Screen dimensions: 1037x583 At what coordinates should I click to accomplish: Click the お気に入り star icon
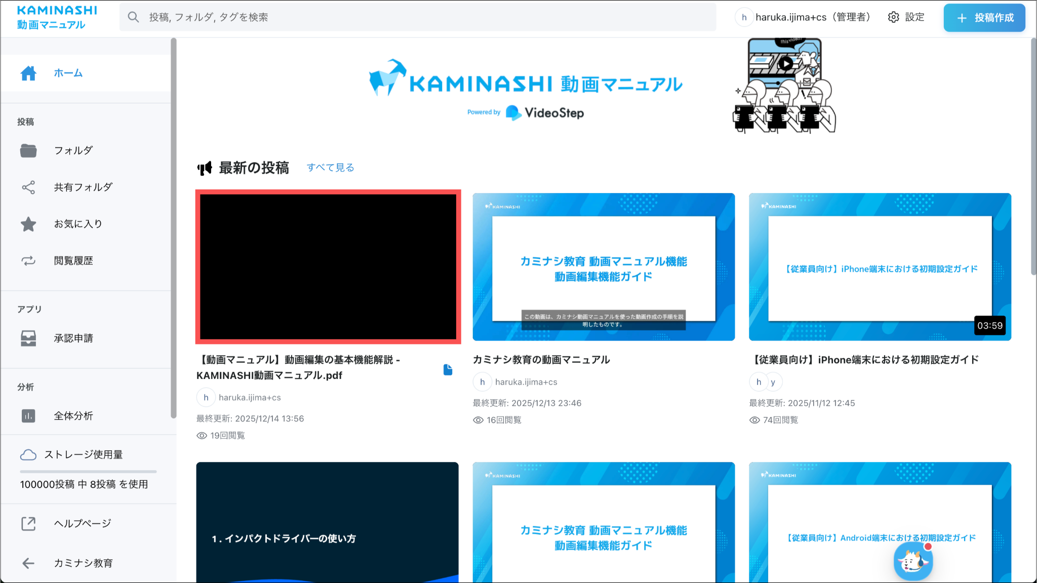tap(28, 224)
